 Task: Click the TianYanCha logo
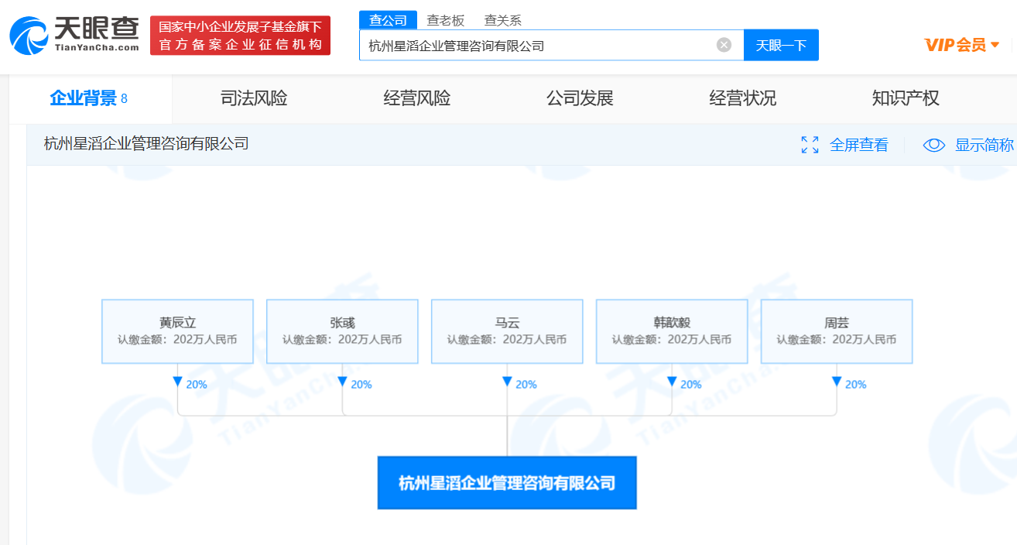pos(74,36)
